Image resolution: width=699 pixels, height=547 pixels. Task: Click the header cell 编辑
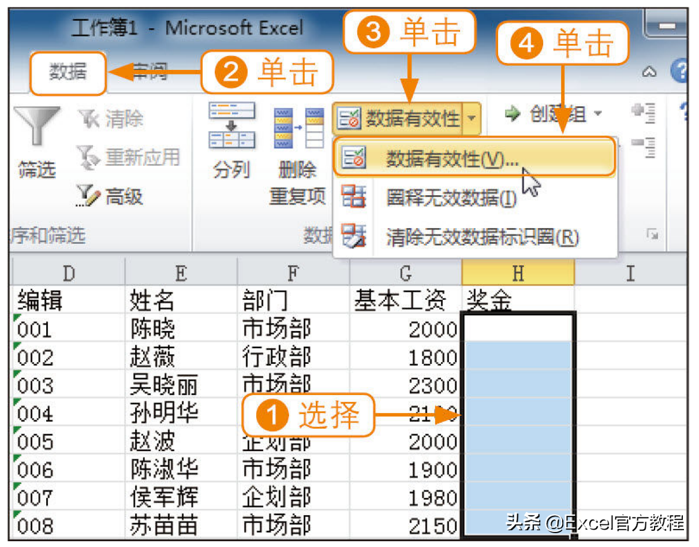[69, 300]
